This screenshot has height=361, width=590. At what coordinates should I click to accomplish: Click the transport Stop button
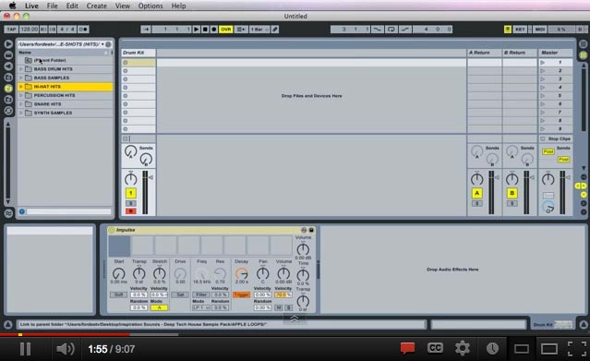click(205, 30)
